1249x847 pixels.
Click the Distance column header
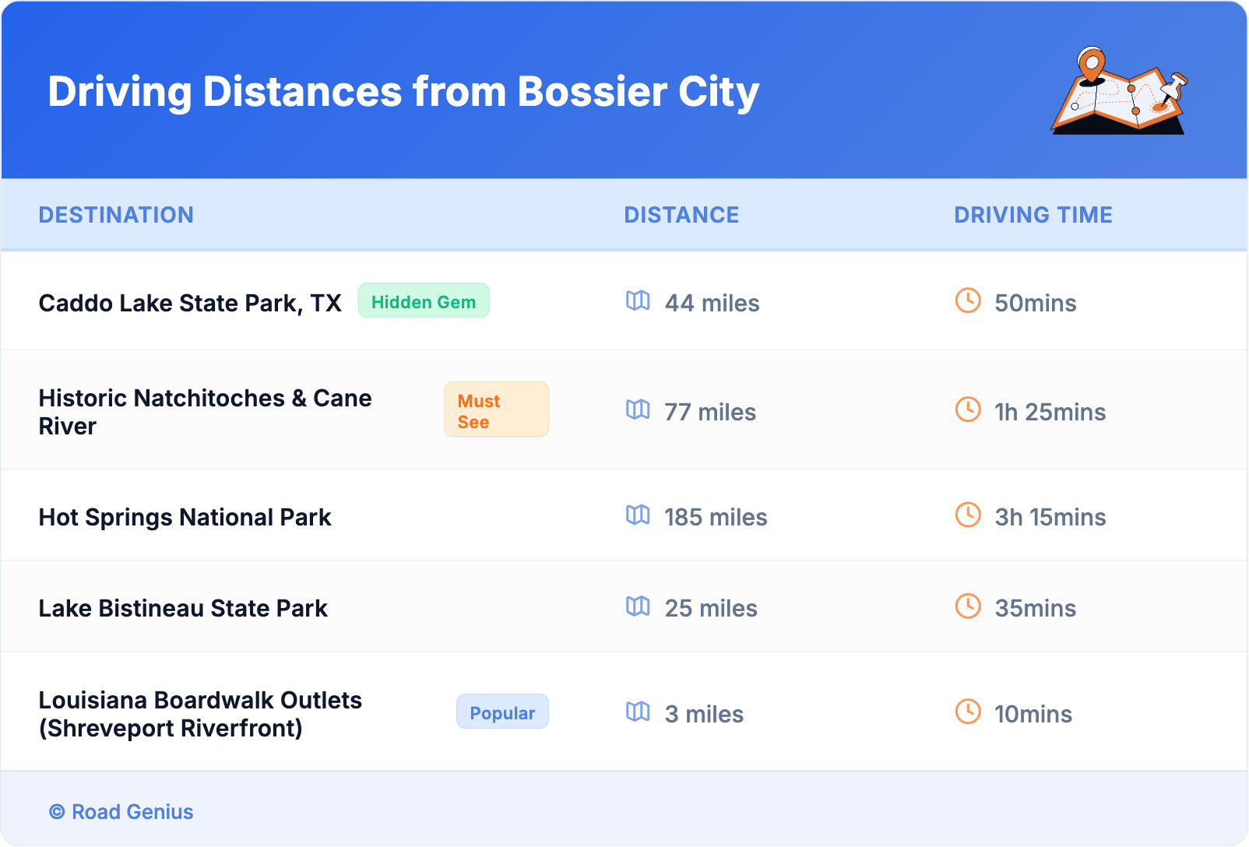click(x=681, y=215)
